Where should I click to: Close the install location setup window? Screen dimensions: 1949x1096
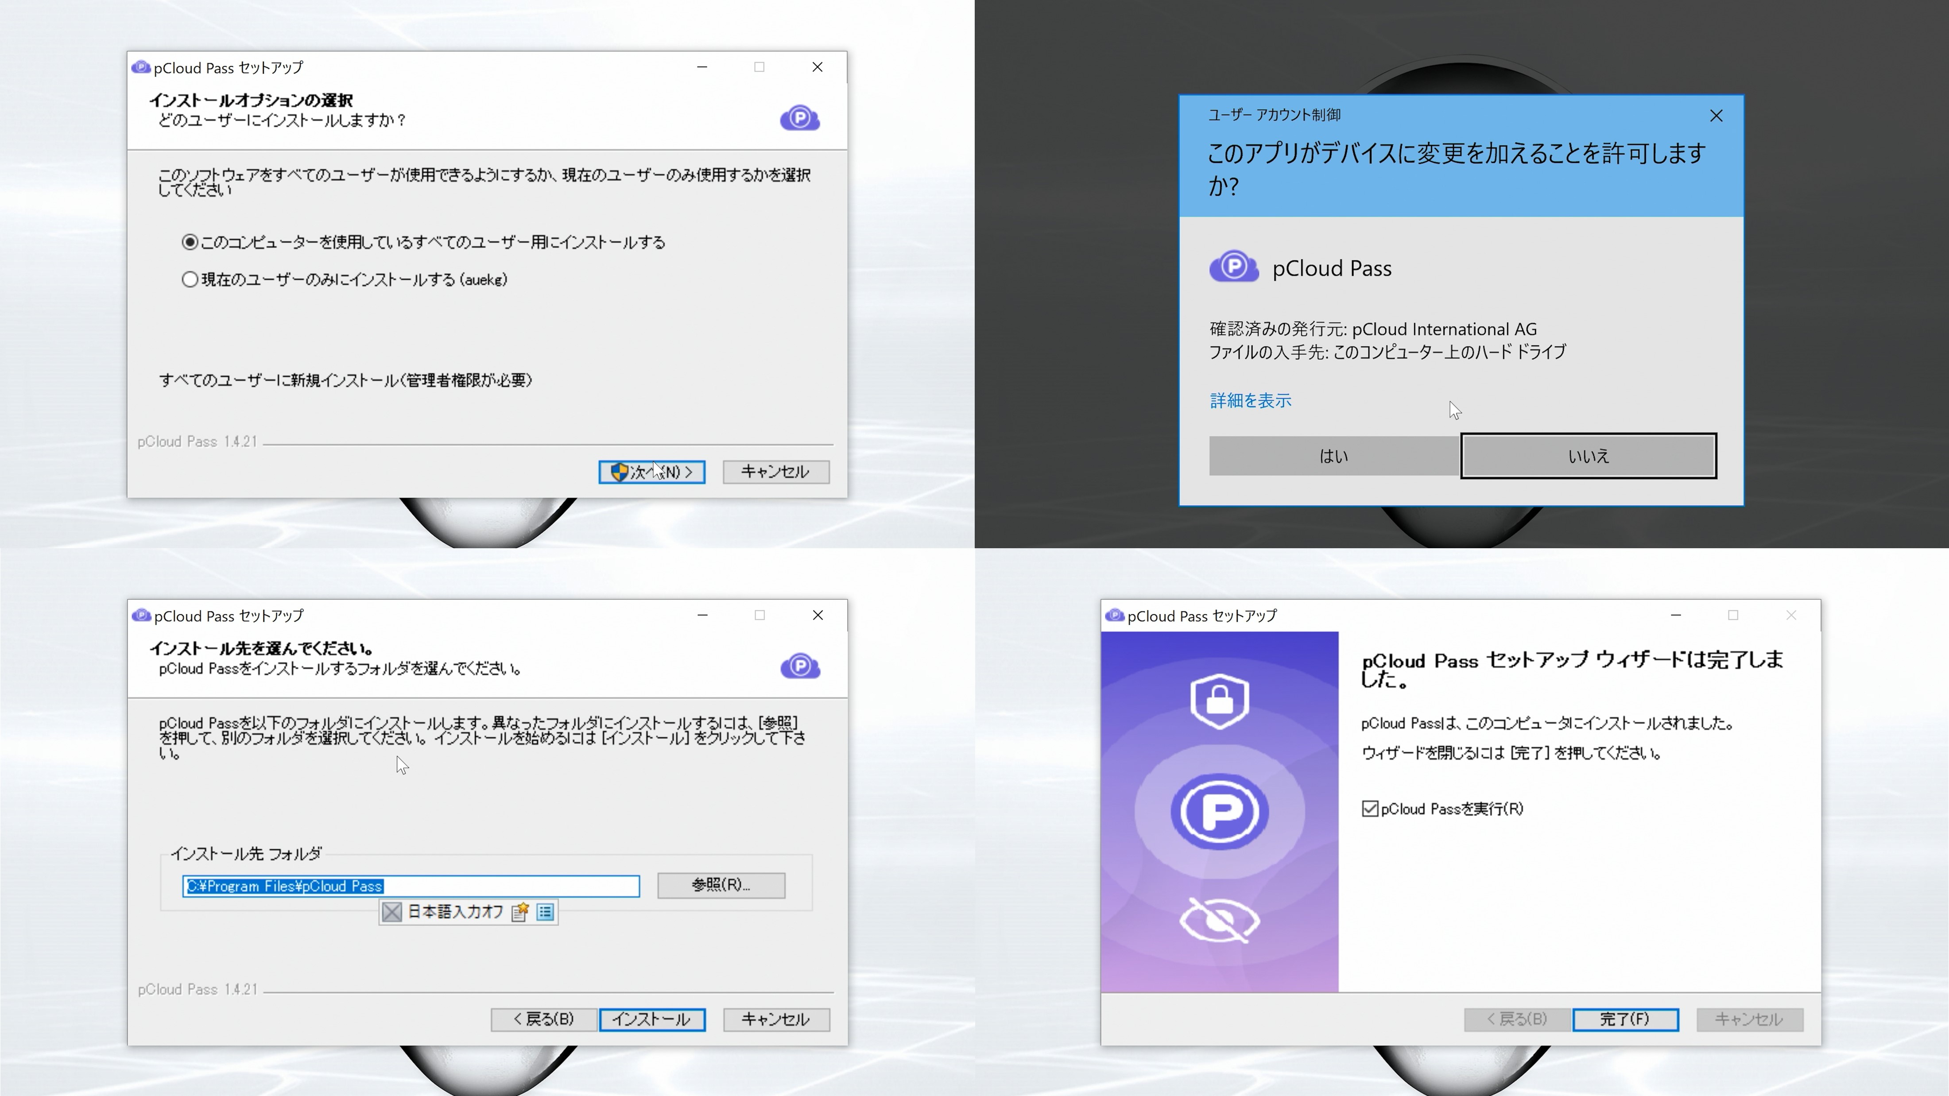[x=818, y=616]
